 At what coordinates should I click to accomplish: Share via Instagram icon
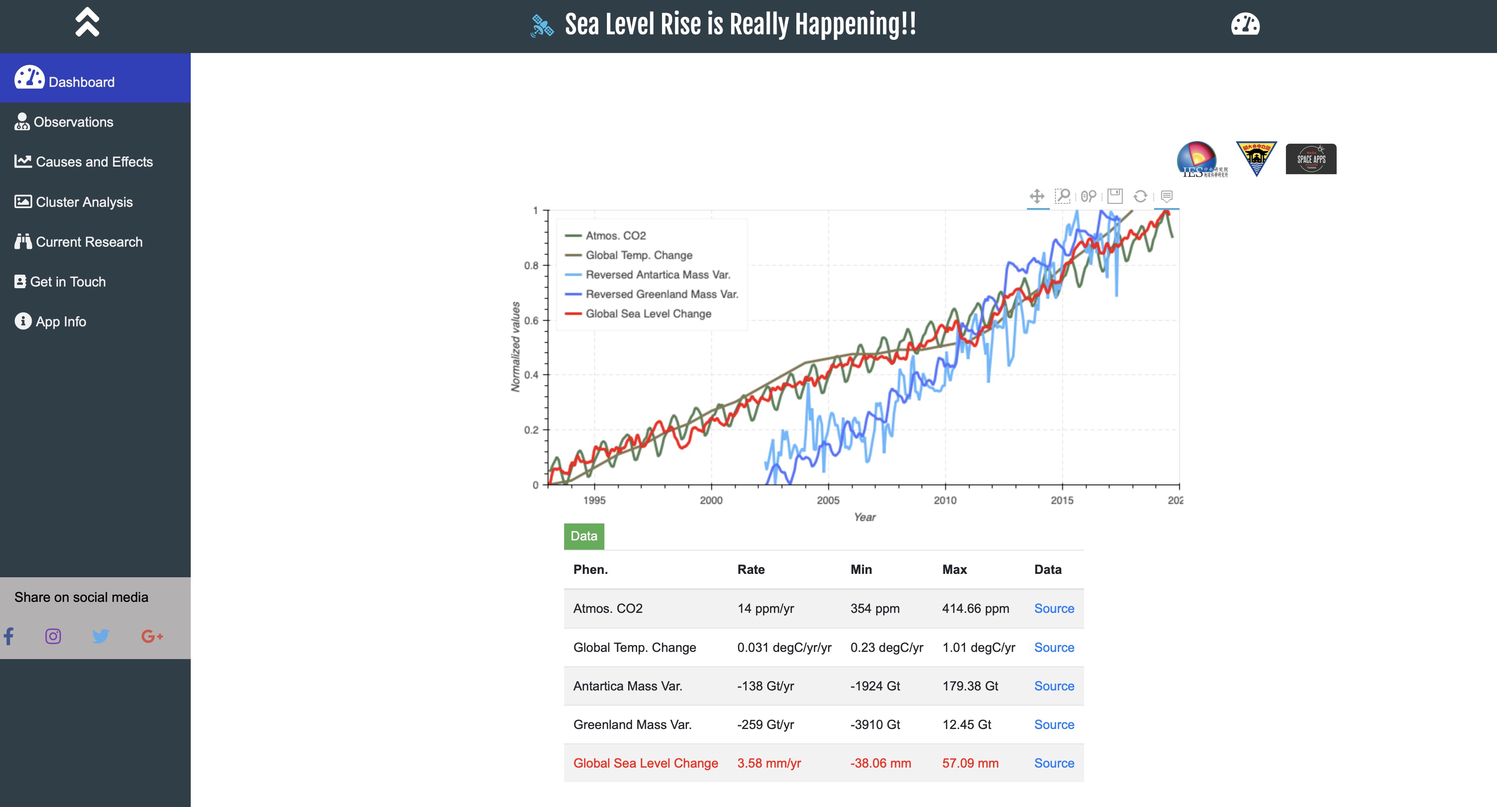pyautogui.click(x=53, y=636)
